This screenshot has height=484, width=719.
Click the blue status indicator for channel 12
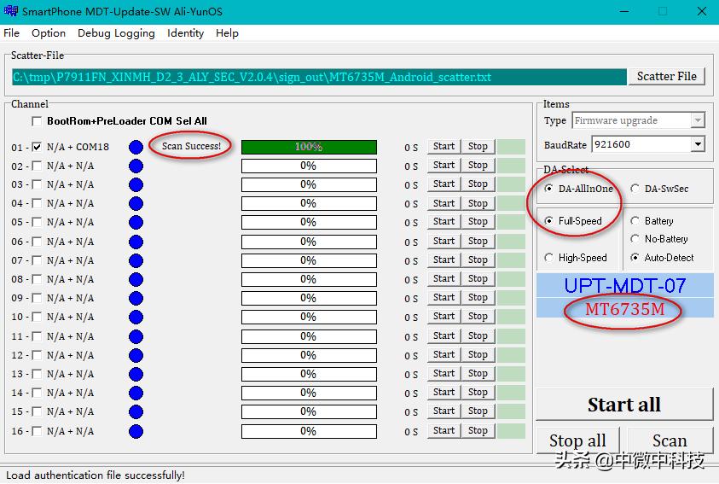click(136, 355)
